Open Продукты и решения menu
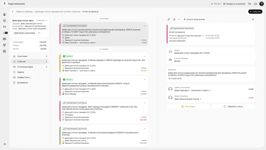The width and height of the screenshot is (266, 150). point(234,4)
